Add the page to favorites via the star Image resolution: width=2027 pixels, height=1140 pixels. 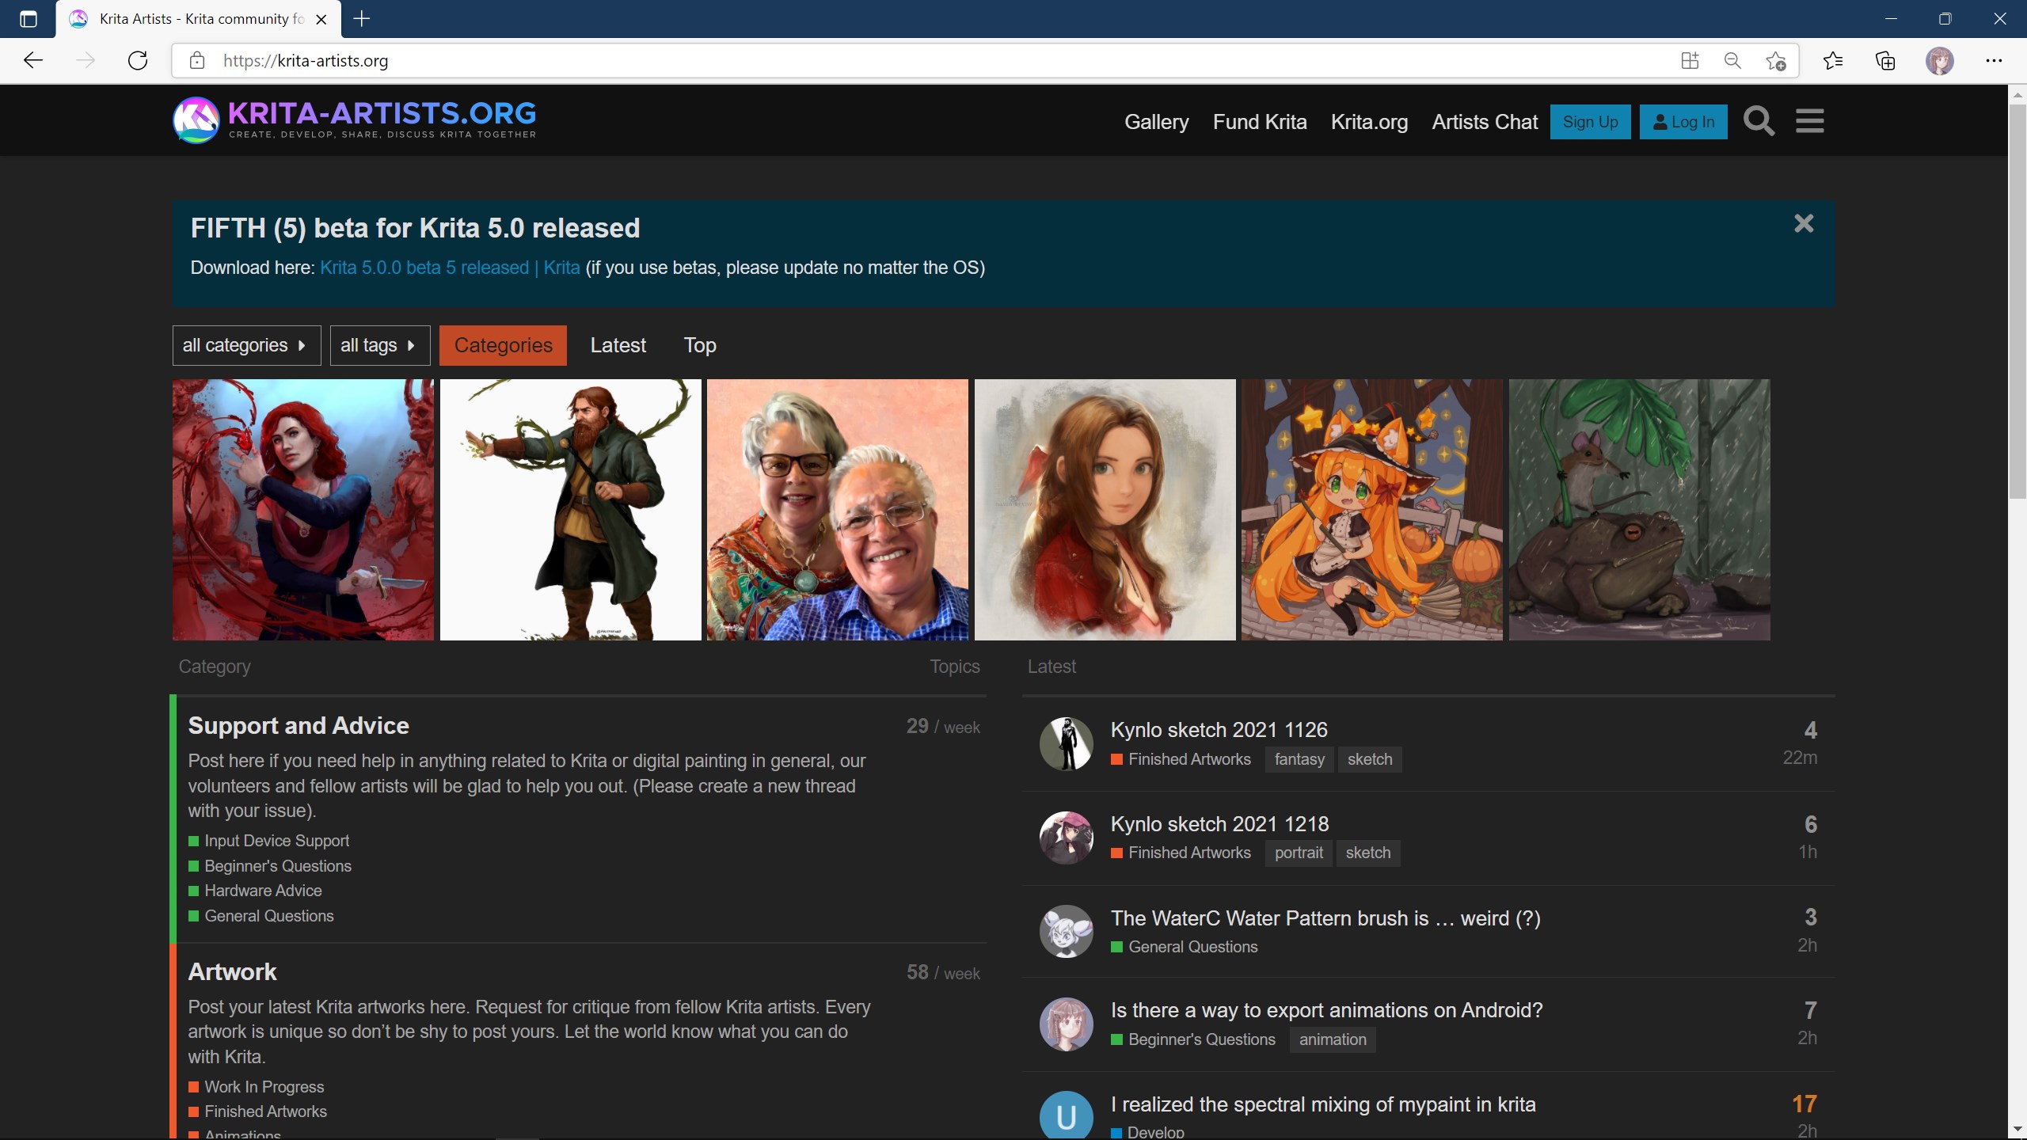1776,60
